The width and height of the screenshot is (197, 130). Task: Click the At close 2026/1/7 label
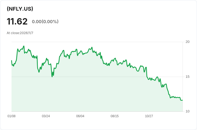coord(20,33)
